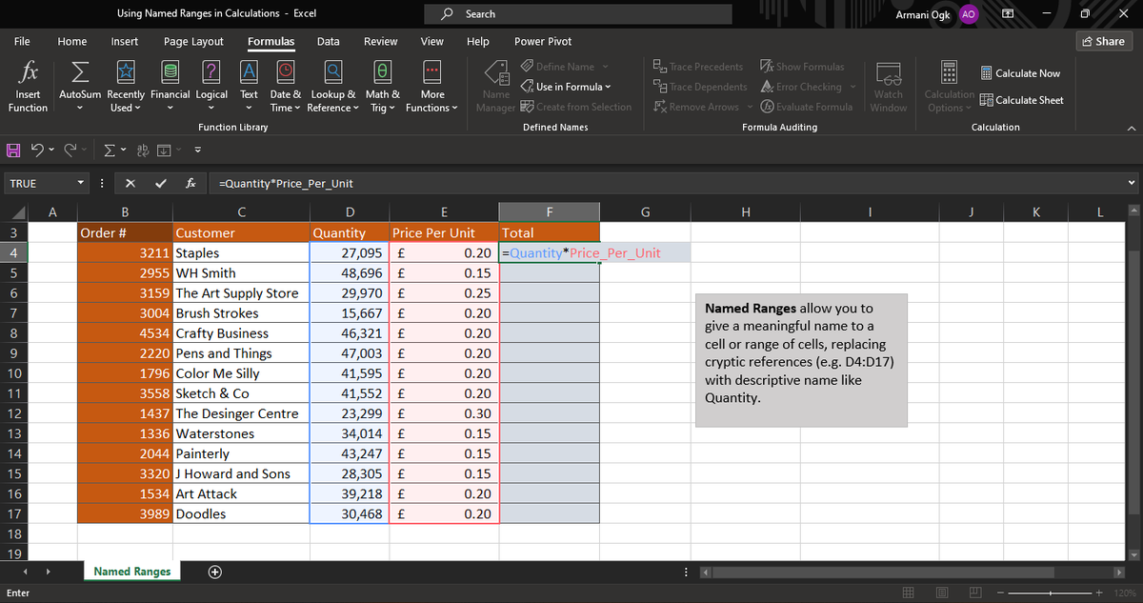Switch to Page Layout view in the status bar
This screenshot has width=1143, height=603.
pyautogui.click(x=941, y=593)
